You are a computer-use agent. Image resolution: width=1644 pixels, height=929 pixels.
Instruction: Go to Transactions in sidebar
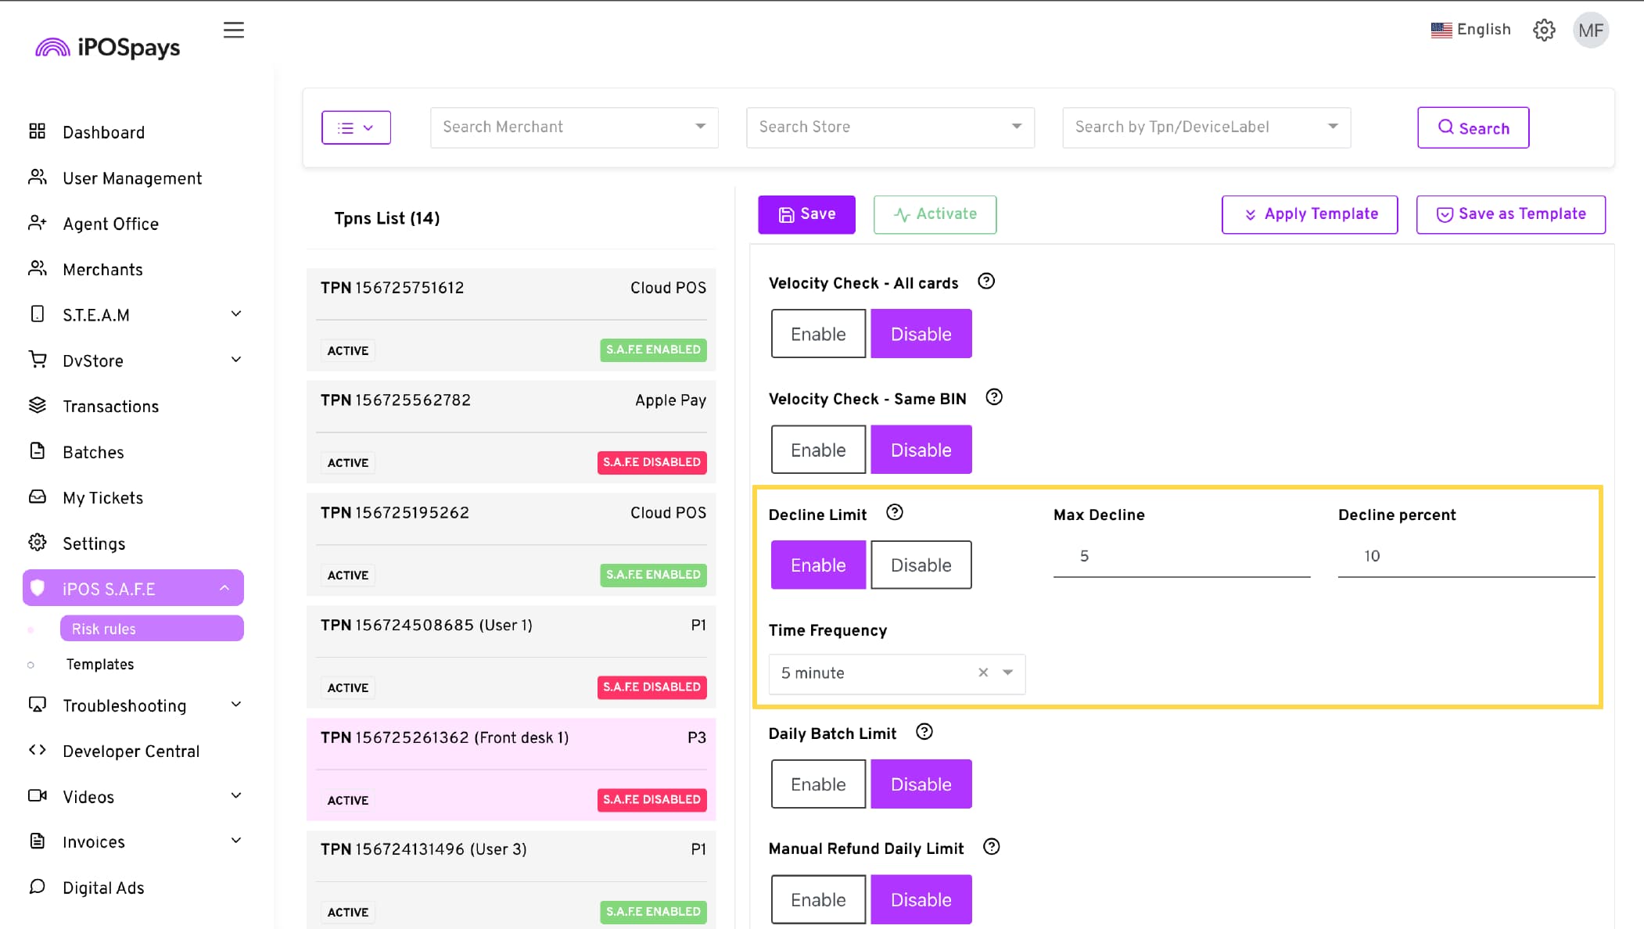pos(110,406)
